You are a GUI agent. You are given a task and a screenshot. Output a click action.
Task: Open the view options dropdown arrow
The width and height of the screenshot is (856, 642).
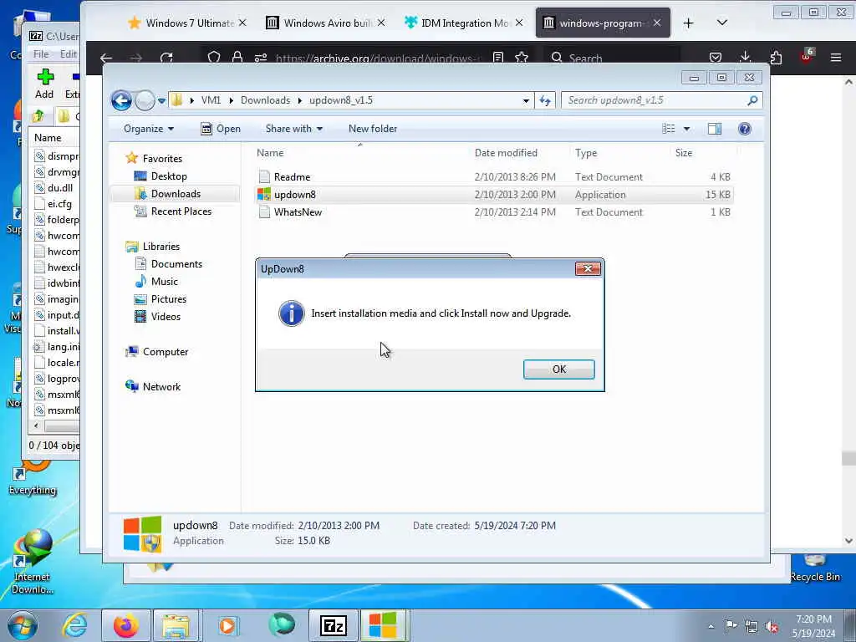click(x=687, y=129)
